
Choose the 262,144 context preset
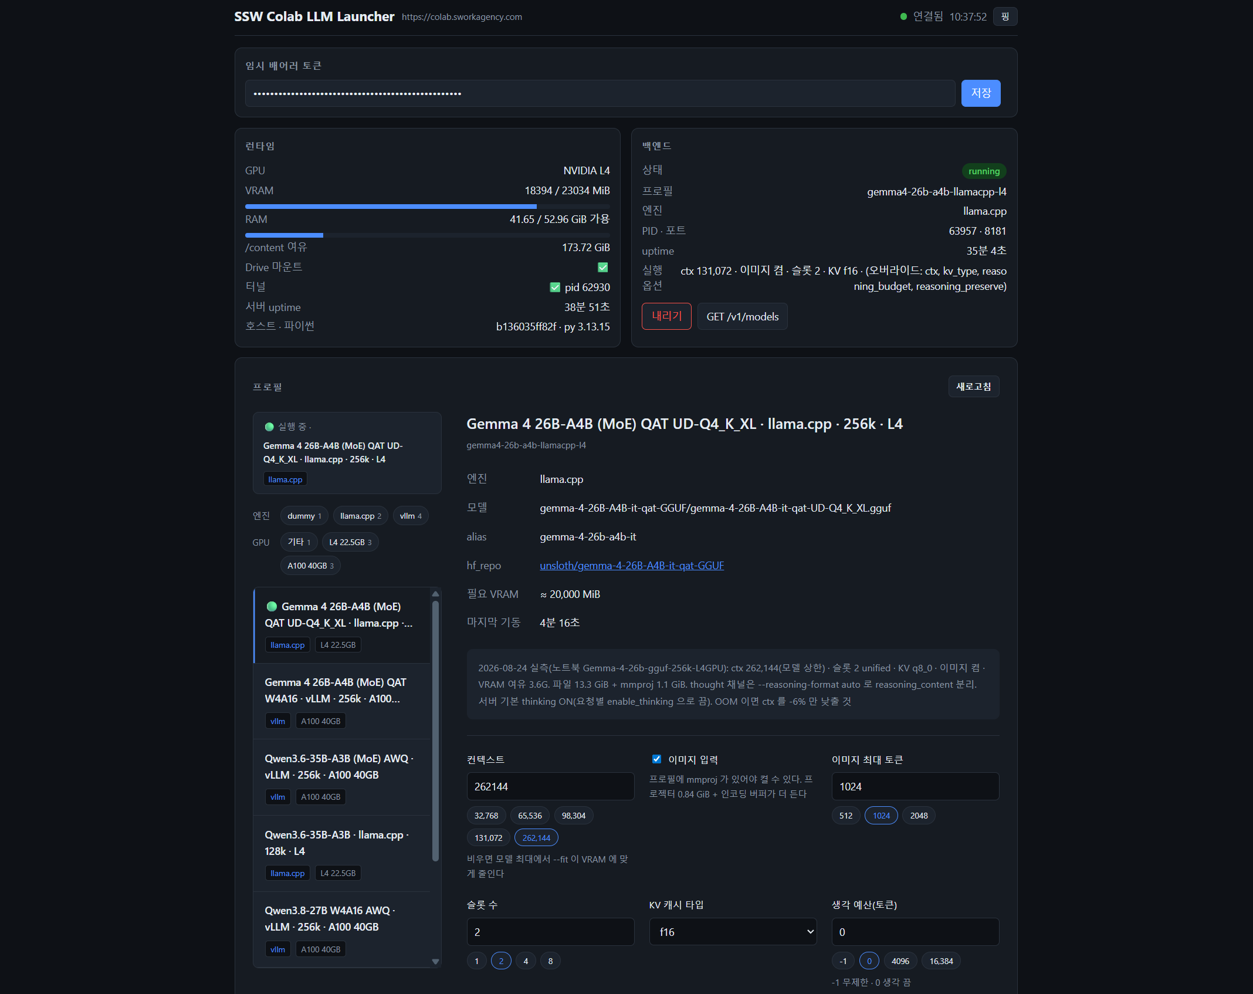pyautogui.click(x=536, y=838)
